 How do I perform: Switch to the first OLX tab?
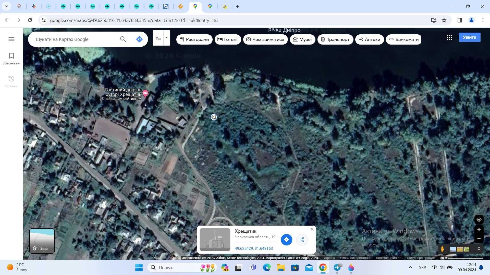[63, 6]
